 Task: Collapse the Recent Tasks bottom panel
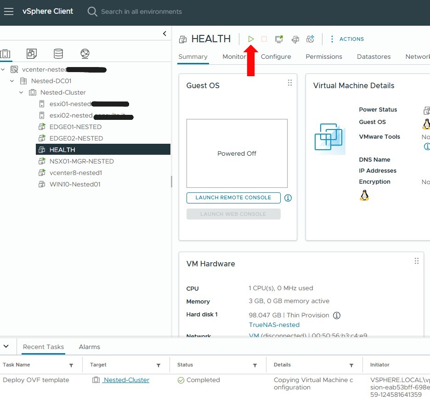pyautogui.click(x=6, y=346)
